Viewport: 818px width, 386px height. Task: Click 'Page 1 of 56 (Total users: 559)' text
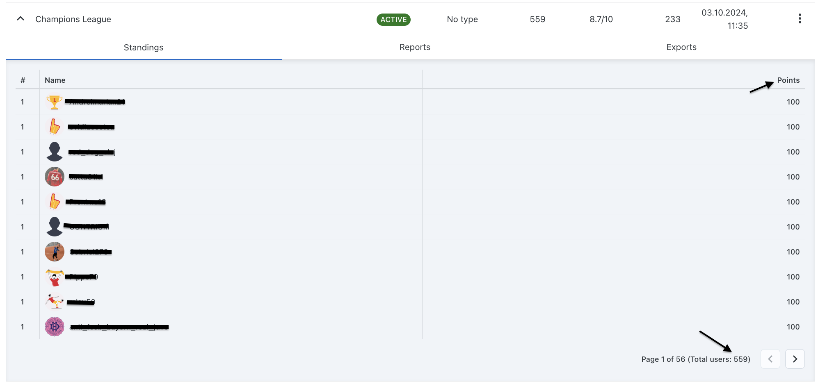tap(696, 359)
